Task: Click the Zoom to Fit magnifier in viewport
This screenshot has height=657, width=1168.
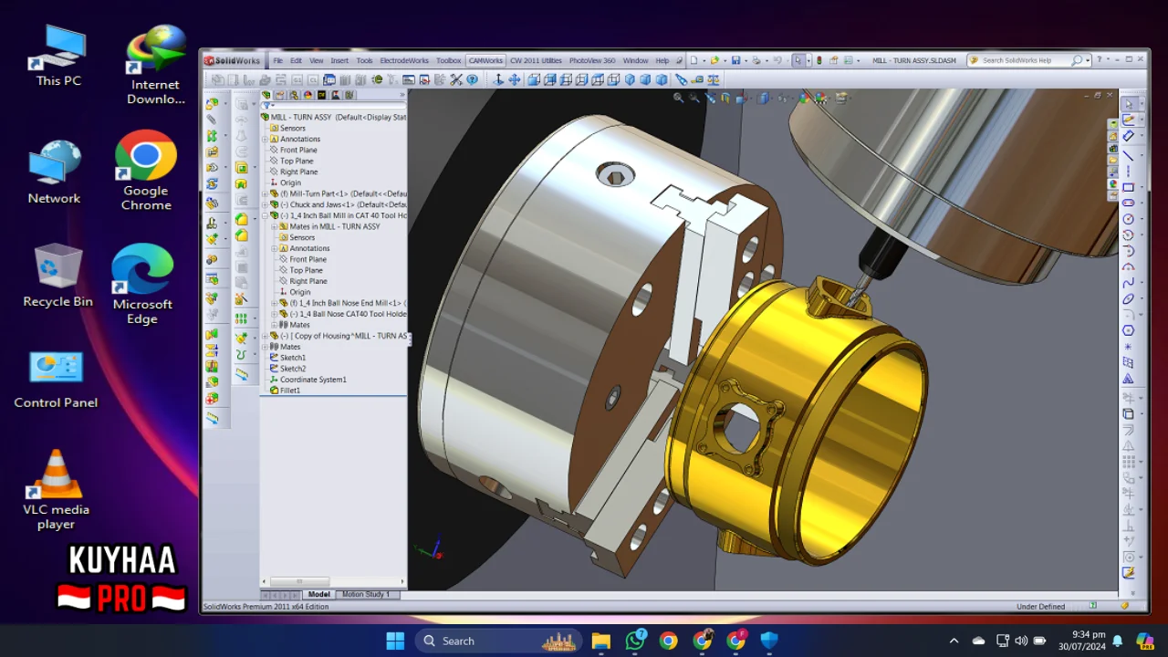Action: tap(679, 98)
